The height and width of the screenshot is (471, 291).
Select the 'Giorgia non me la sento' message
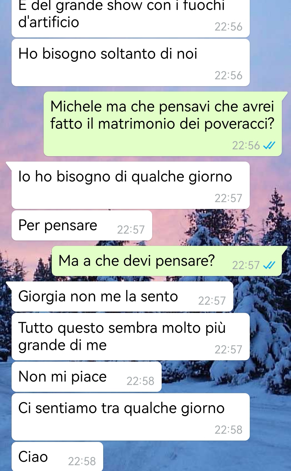pyautogui.click(x=122, y=296)
